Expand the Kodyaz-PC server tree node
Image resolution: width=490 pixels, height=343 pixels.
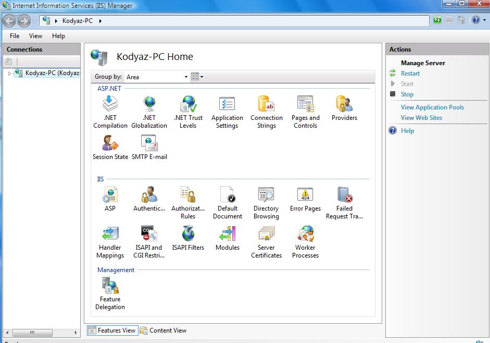(x=9, y=73)
